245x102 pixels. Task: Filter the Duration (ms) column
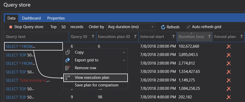click(209, 37)
